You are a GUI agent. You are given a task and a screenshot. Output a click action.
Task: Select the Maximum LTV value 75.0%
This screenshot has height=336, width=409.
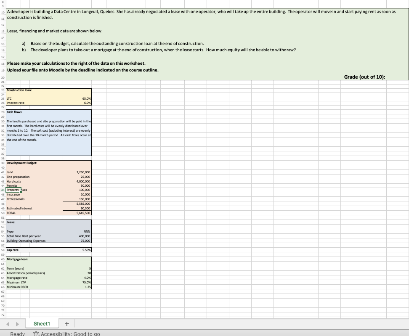pos(86,282)
